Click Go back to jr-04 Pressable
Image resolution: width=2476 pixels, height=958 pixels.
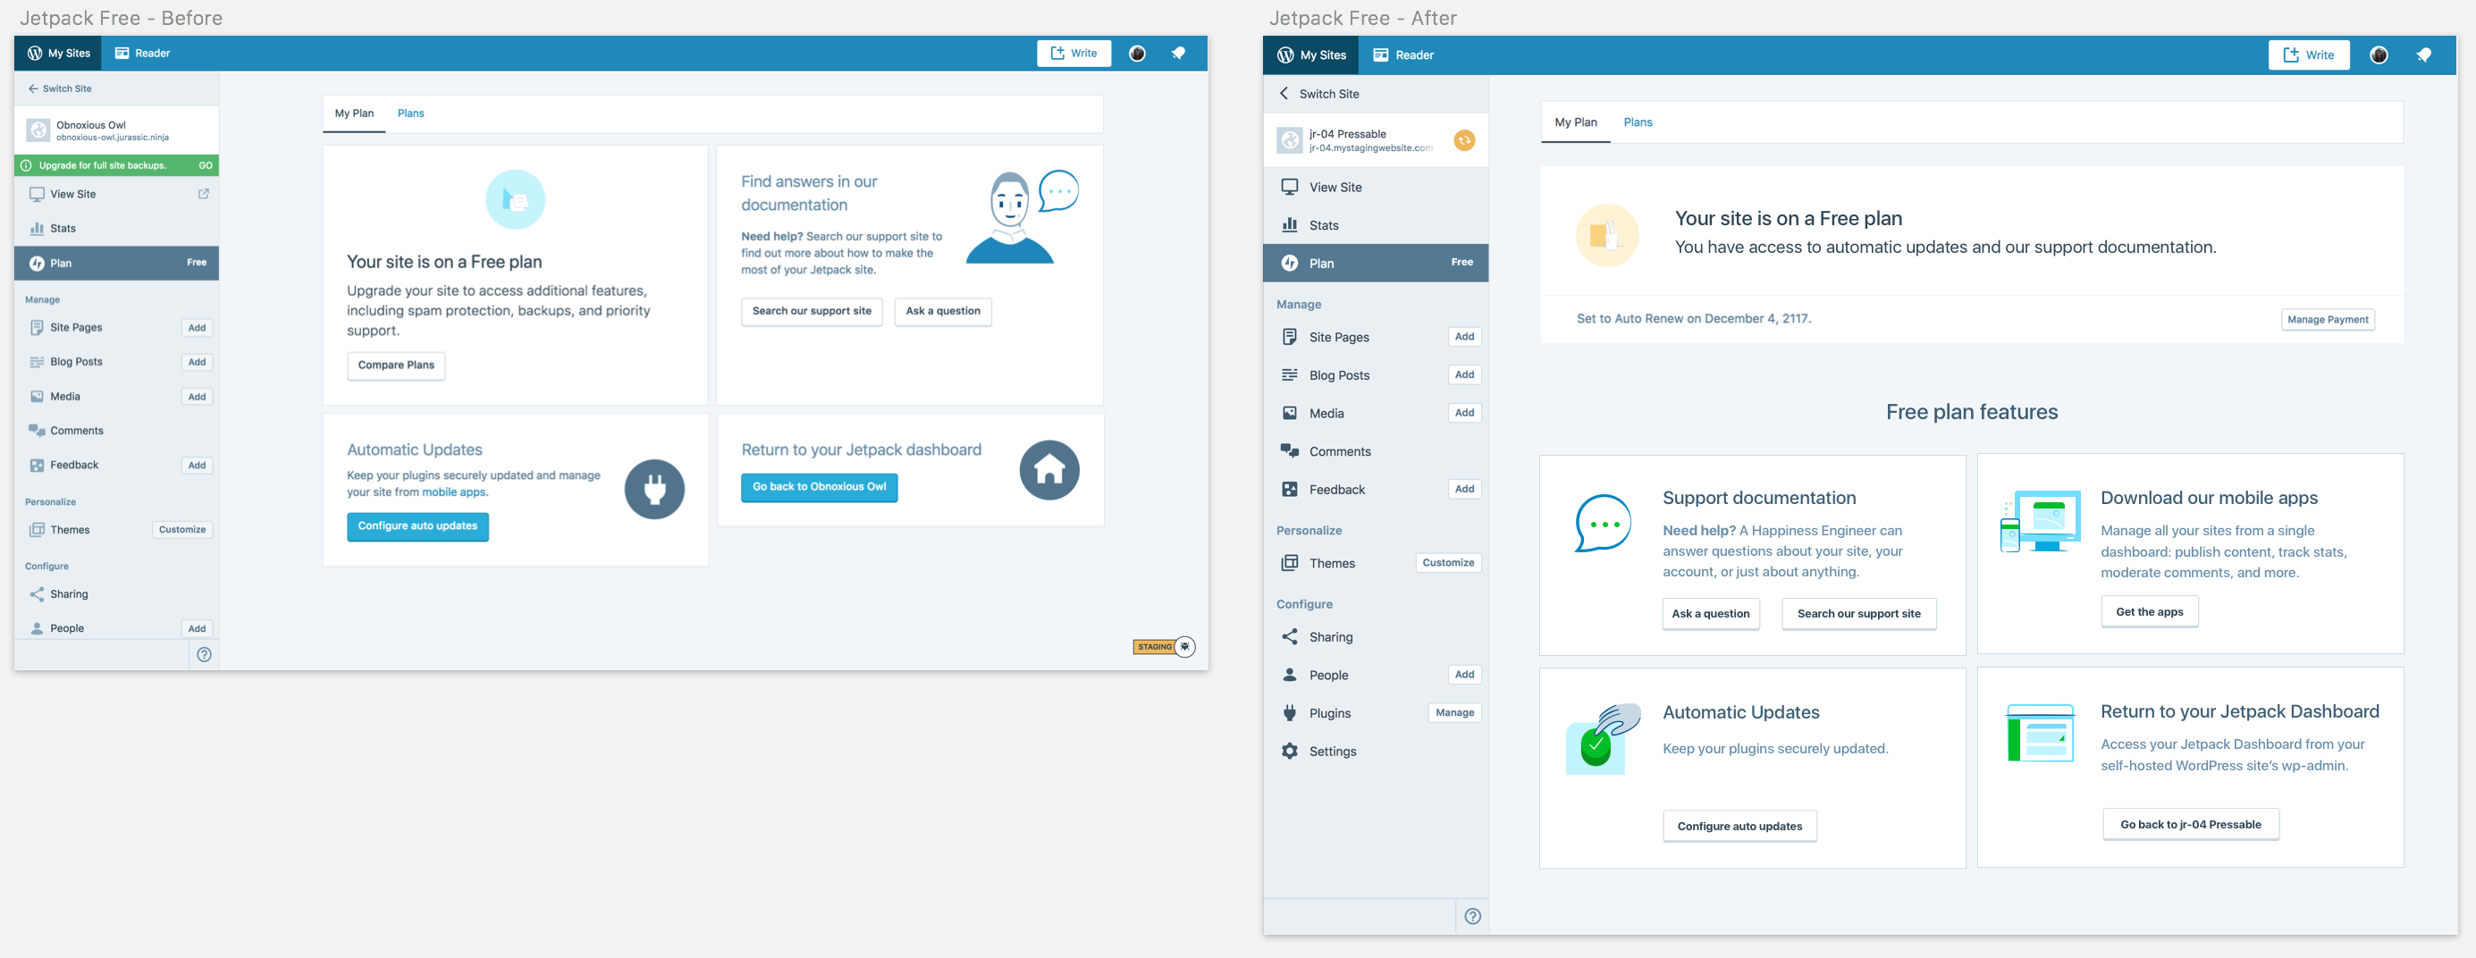pyautogui.click(x=2191, y=826)
